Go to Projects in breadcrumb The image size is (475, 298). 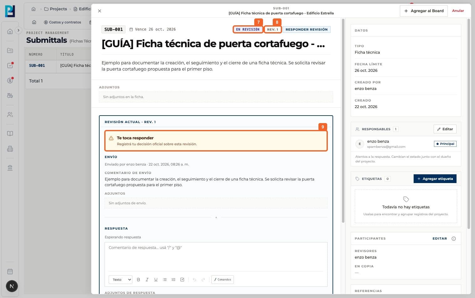tap(56, 9)
